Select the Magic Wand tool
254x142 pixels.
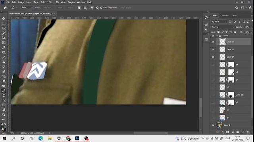point(4,33)
